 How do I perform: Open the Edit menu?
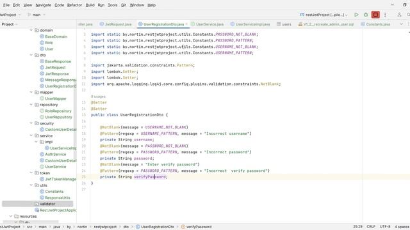point(16,5)
